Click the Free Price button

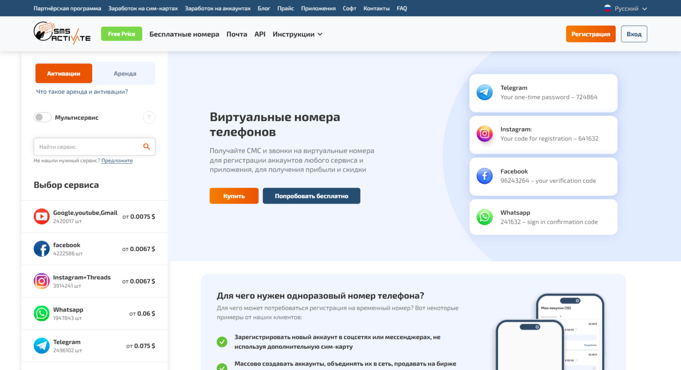point(121,33)
